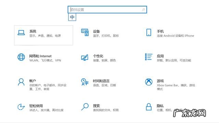
Task: Click the 中 input method indicator
Action: 72,17
